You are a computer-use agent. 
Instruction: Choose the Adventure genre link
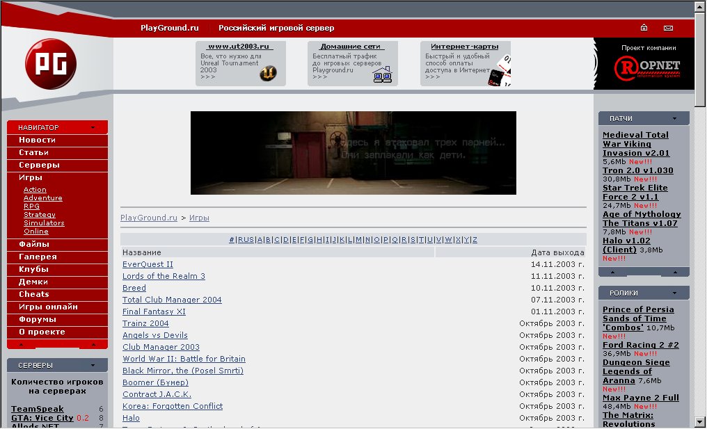tap(43, 198)
